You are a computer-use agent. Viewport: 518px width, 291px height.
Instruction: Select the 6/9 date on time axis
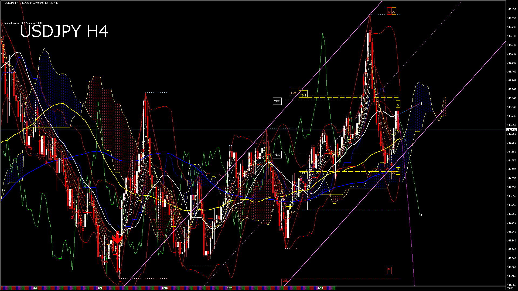(x=100, y=288)
